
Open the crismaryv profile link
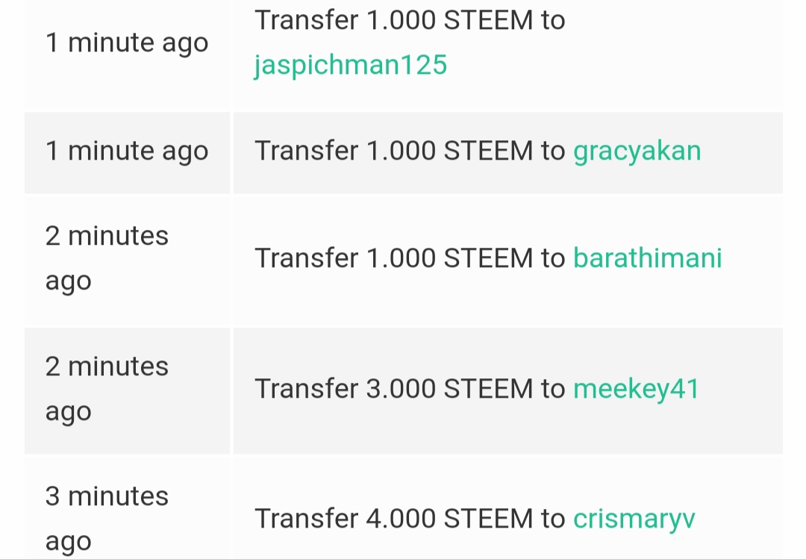pyautogui.click(x=634, y=519)
